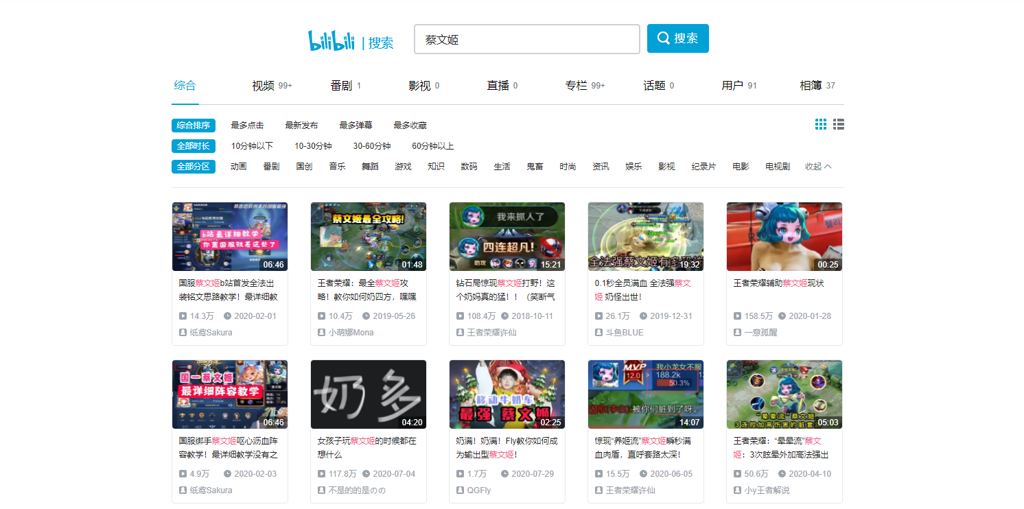Switch to list view layout icon
Viewport: 1024px width, 509px height.
(x=839, y=124)
